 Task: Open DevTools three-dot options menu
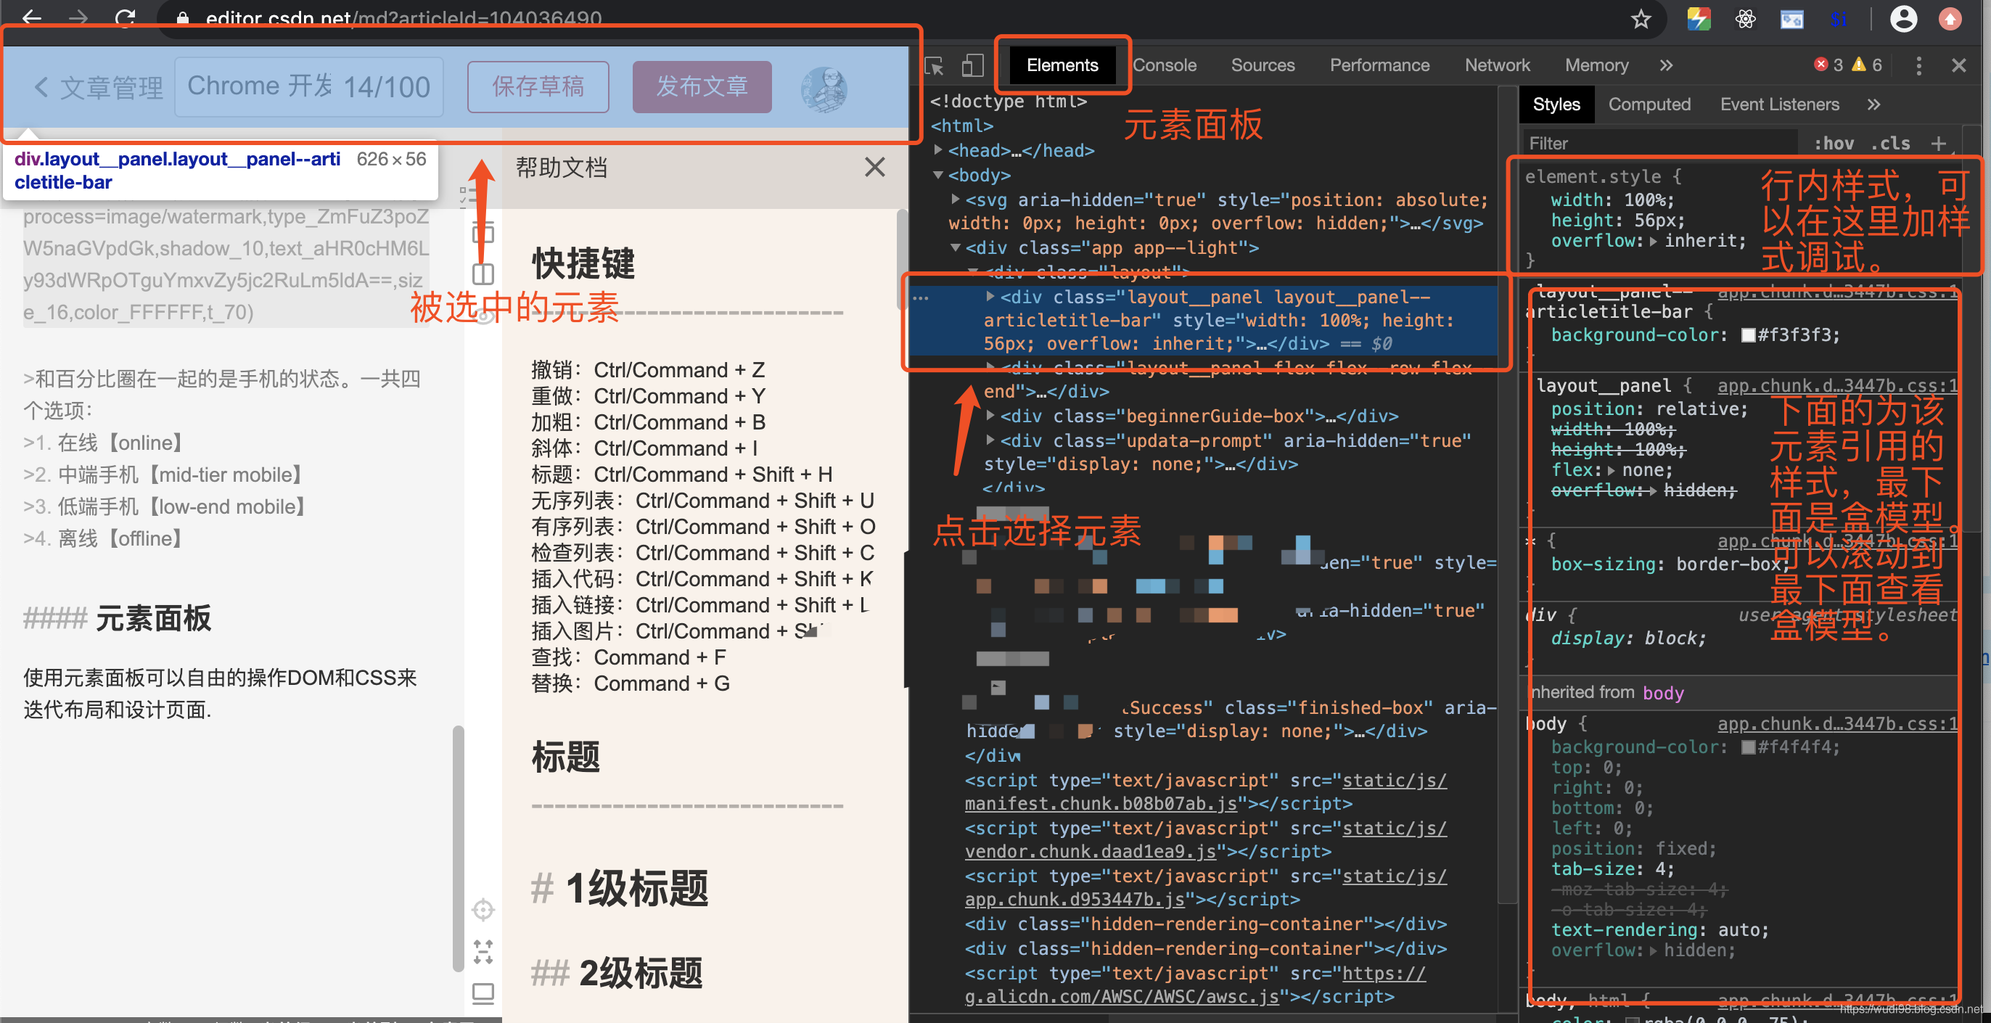coord(1919,66)
